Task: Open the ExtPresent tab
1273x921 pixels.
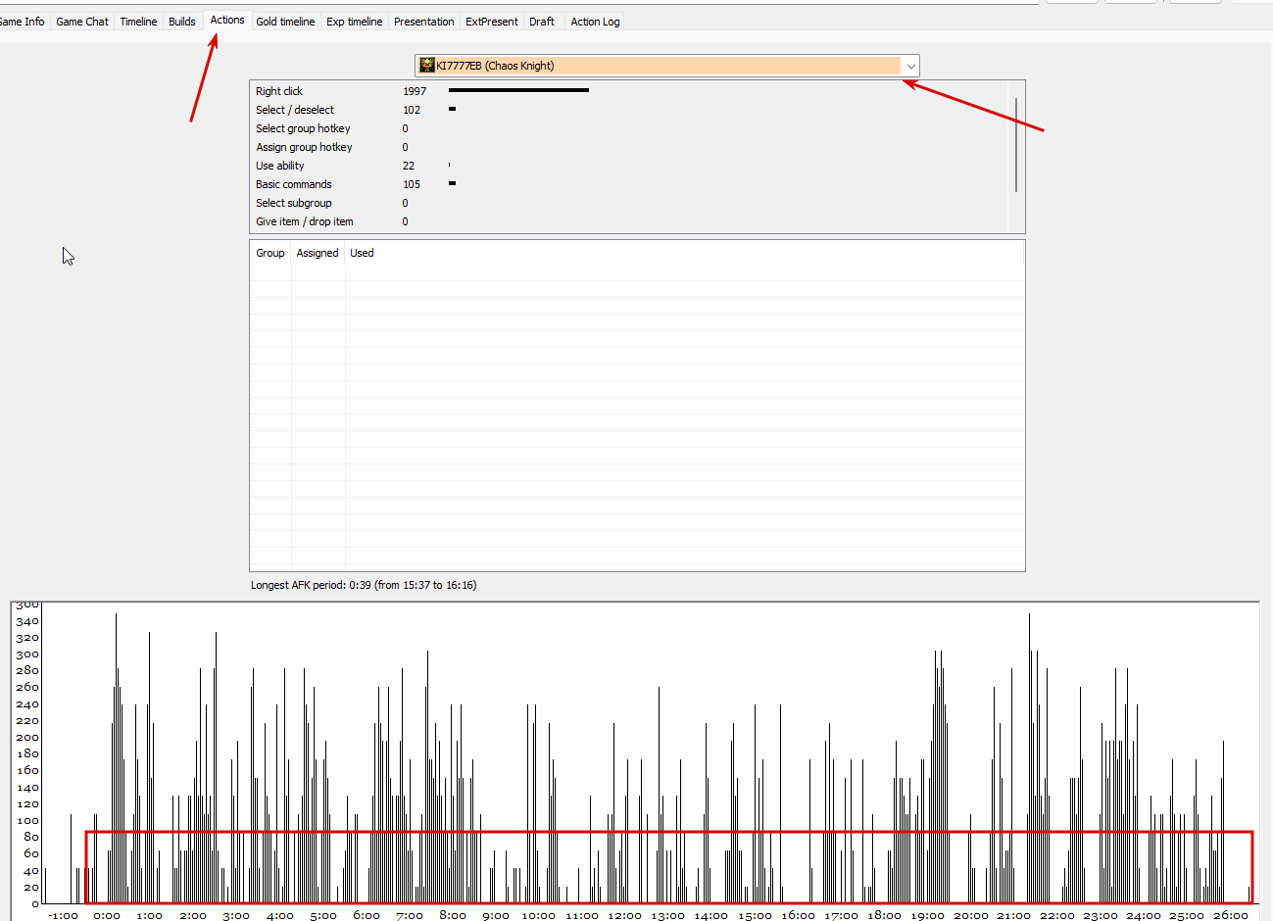Action: (x=492, y=22)
